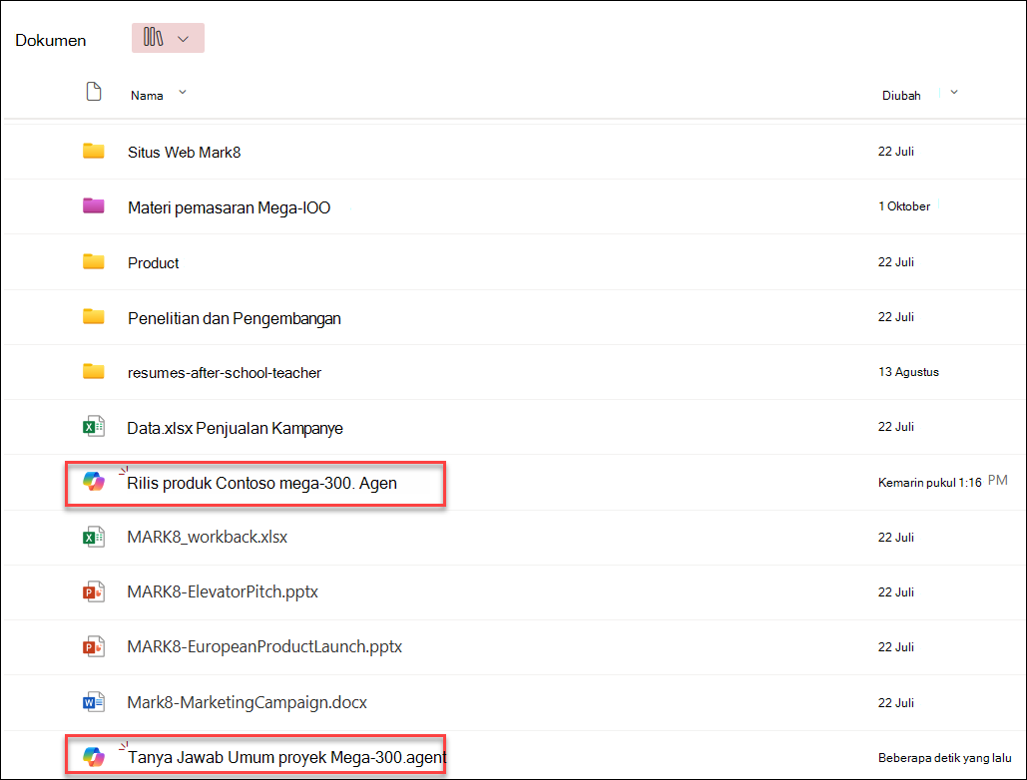1027x780 pixels.
Task: Open the library view switcher icon
Action: tap(154, 37)
